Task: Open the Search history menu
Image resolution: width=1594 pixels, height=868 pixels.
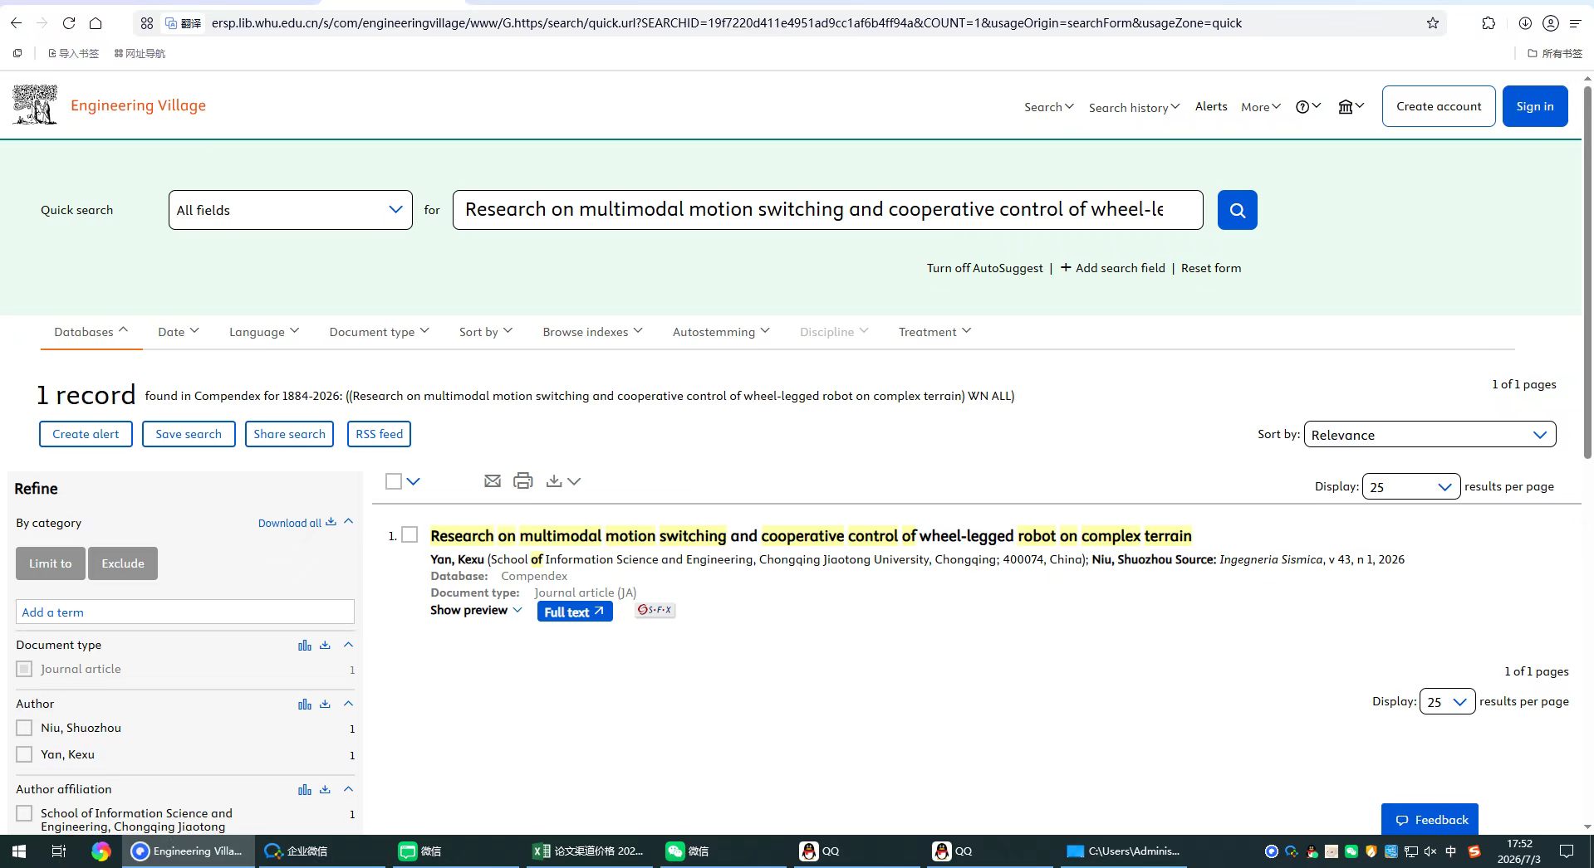Action: 1134,108
